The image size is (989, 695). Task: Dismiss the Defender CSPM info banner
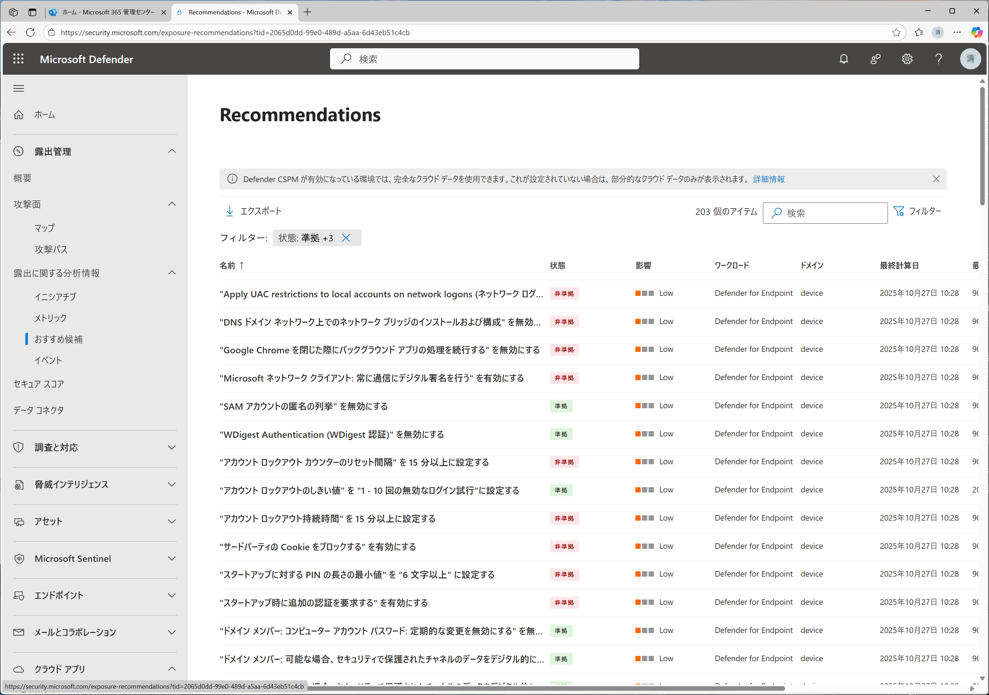pos(935,179)
